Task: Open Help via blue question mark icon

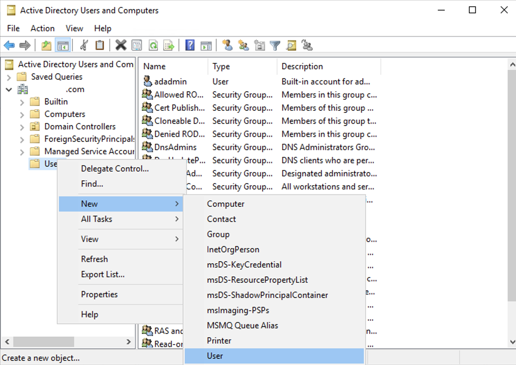Action: click(190, 45)
